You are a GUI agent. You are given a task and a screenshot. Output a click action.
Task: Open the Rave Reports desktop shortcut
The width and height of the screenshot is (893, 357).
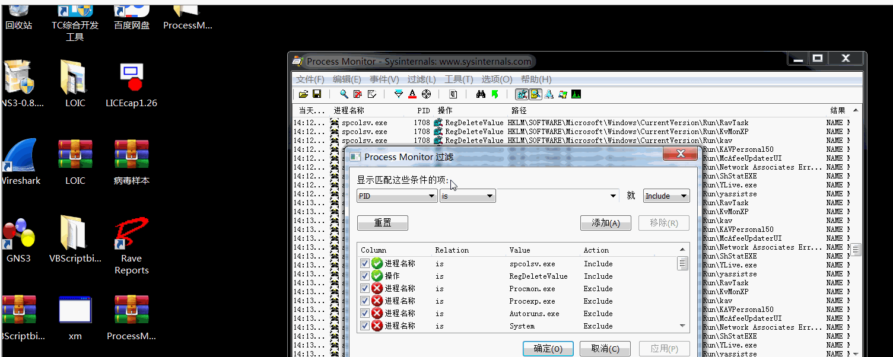click(x=132, y=246)
